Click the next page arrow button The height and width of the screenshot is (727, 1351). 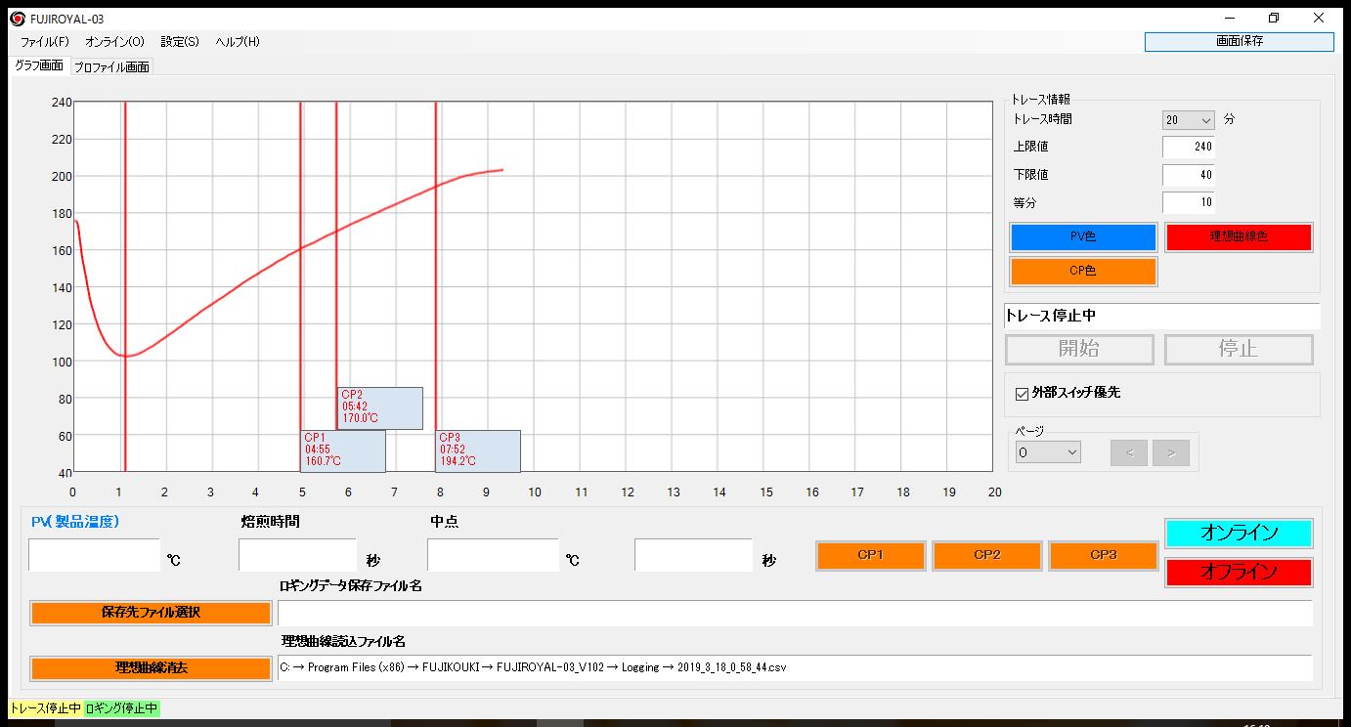1170,452
